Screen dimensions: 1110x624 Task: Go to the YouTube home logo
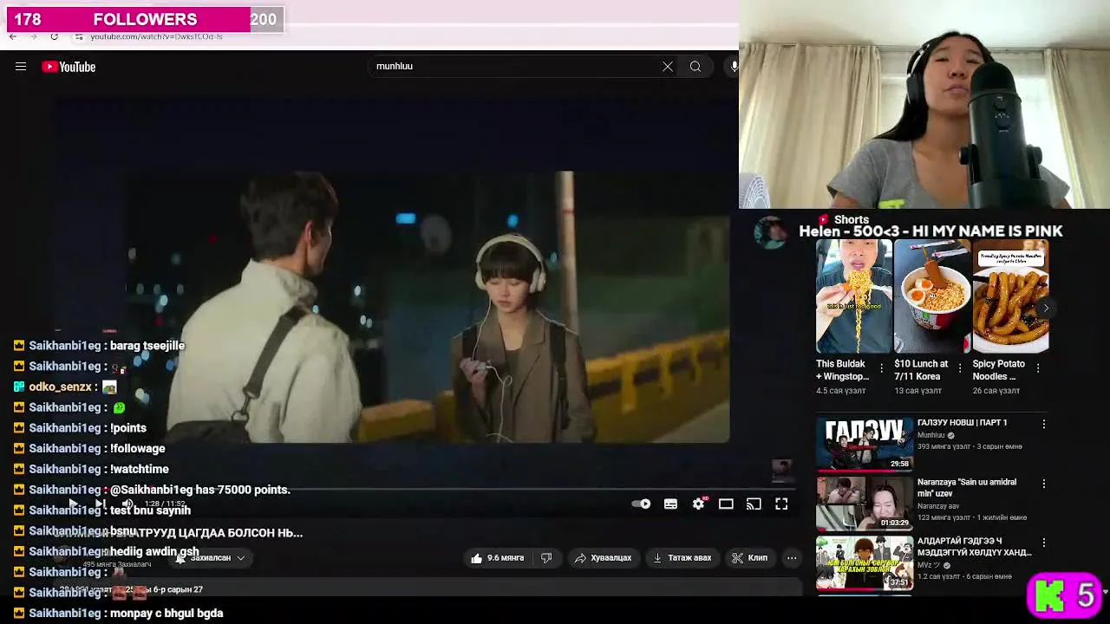pyautogui.click(x=69, y=67)
